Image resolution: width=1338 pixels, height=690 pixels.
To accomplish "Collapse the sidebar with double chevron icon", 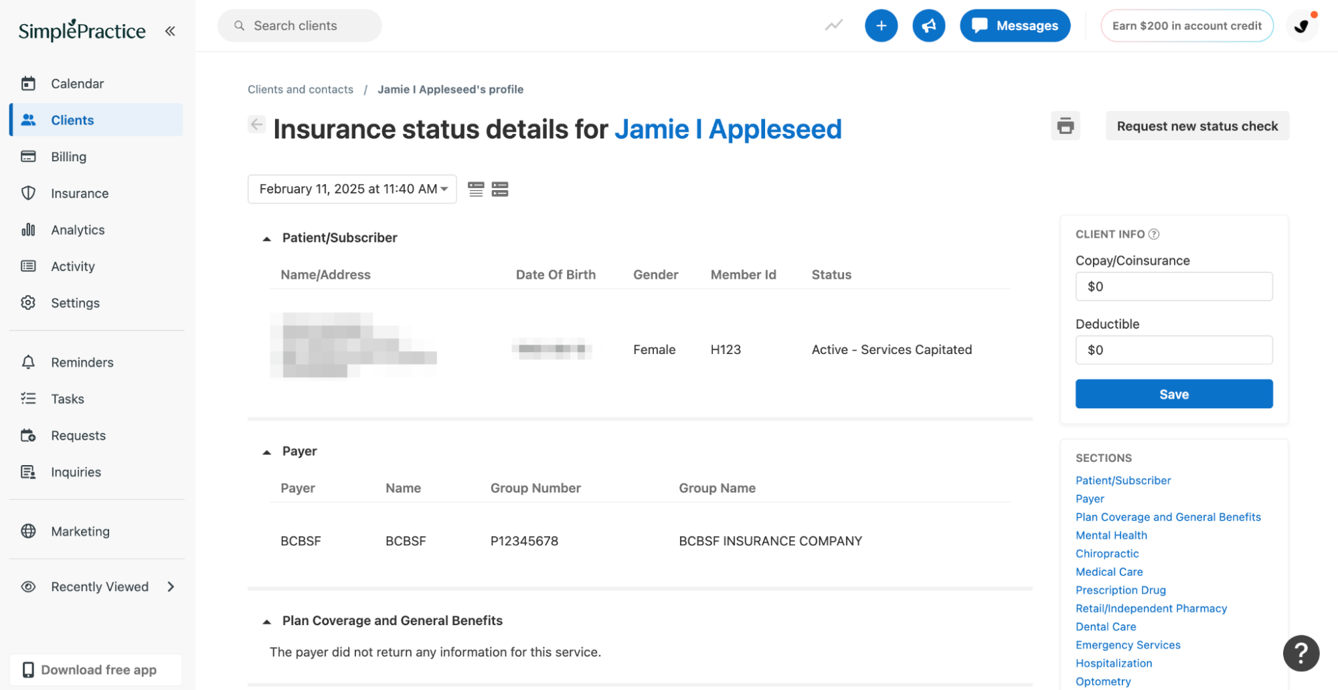I will 170,31.
